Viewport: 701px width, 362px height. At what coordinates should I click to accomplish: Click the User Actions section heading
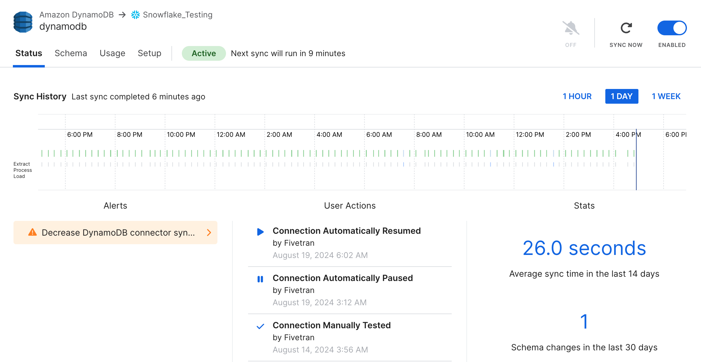coord(350,206)
